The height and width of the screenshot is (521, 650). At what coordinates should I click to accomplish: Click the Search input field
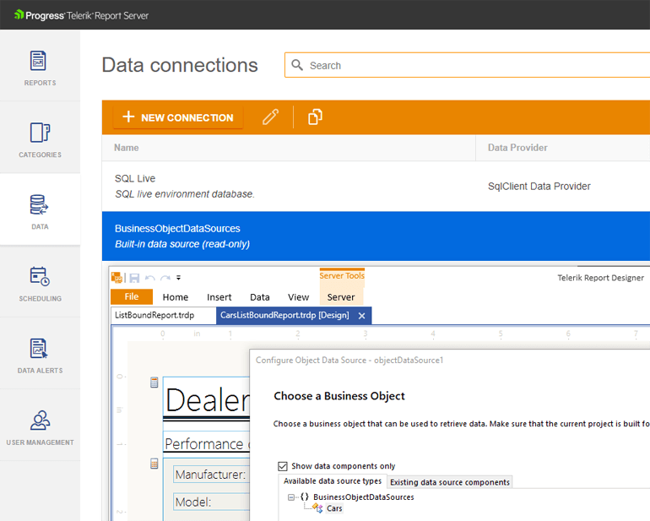click(x=467, y=65)
